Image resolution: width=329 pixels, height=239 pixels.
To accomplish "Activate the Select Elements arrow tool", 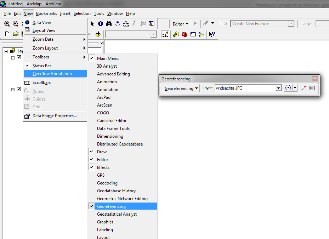I will click(x=92, y=23).
